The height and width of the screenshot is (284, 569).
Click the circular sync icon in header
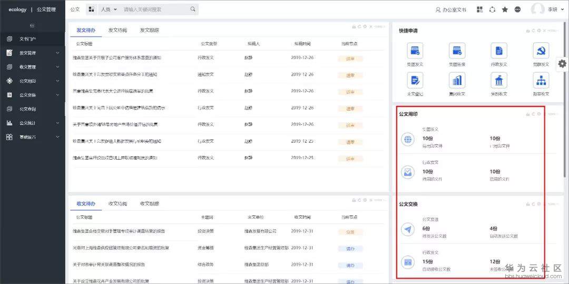click(x=493, y=10)
